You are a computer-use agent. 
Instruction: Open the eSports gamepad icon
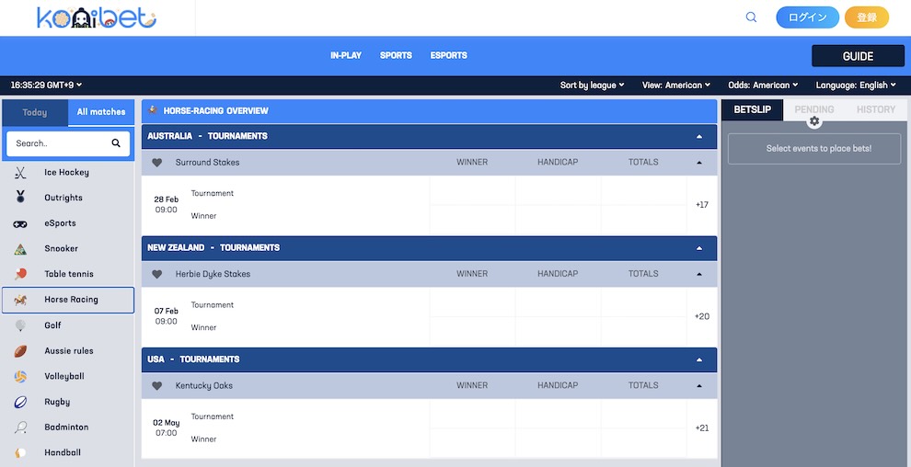coord(20,223)
